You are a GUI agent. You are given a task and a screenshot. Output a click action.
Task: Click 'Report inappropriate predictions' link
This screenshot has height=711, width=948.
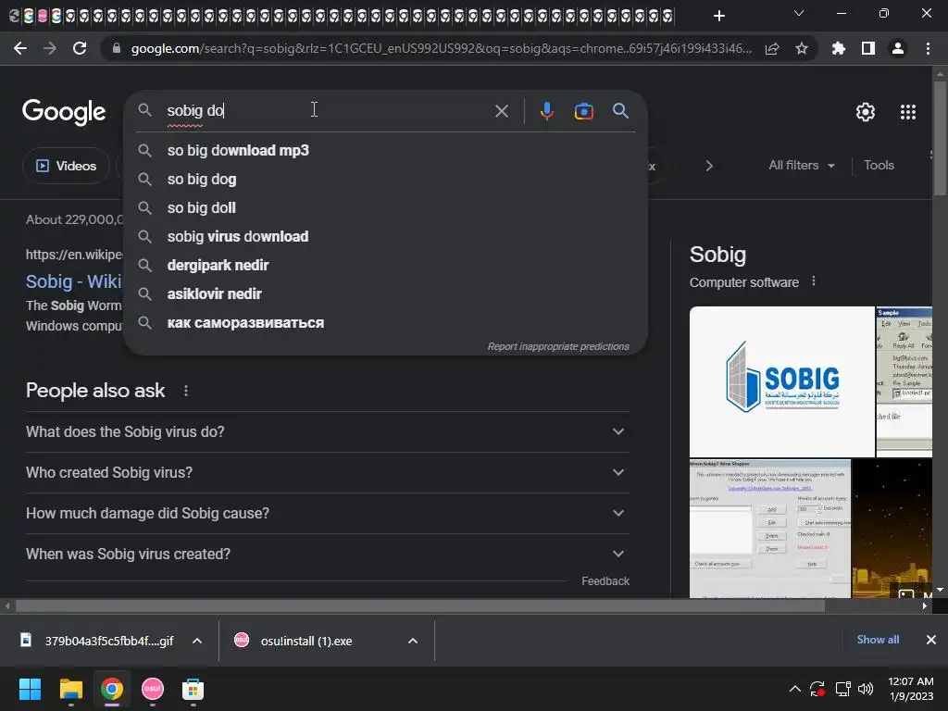pos(558,346)
